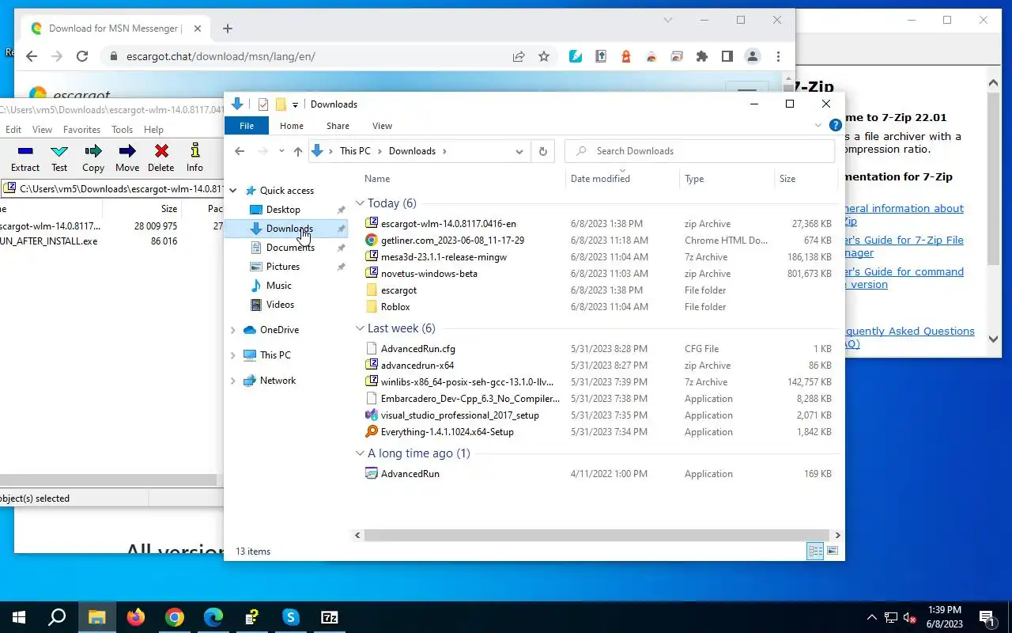This screenshot has width=1012, height=633.
Task: Click the Explorer horizontal scrollbar
Action: (597, 536)
